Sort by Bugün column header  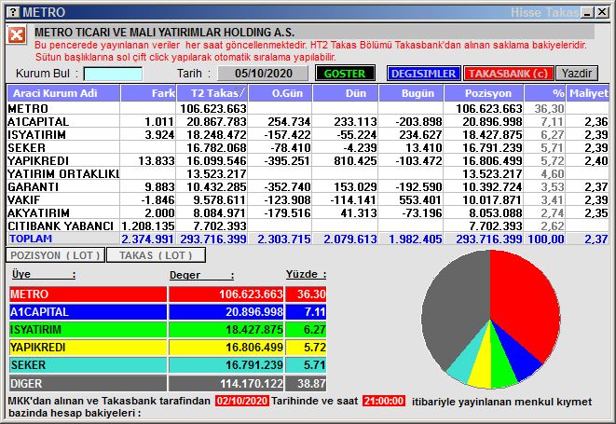411,93
